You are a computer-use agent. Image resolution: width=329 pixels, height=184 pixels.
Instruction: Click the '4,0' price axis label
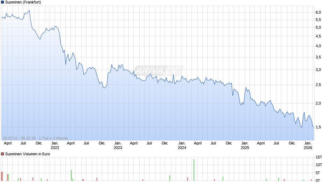coord(318,46)
